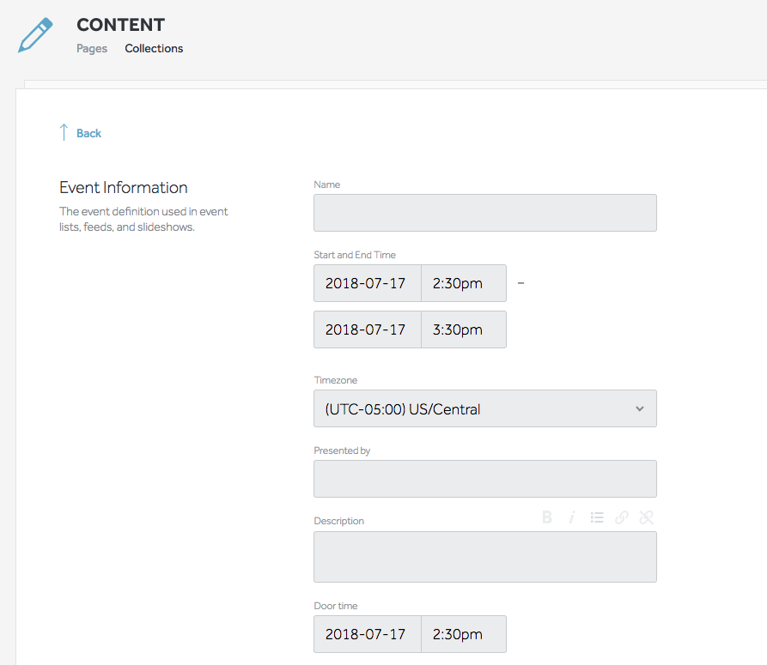Click the Back link text

coord(88,133)
